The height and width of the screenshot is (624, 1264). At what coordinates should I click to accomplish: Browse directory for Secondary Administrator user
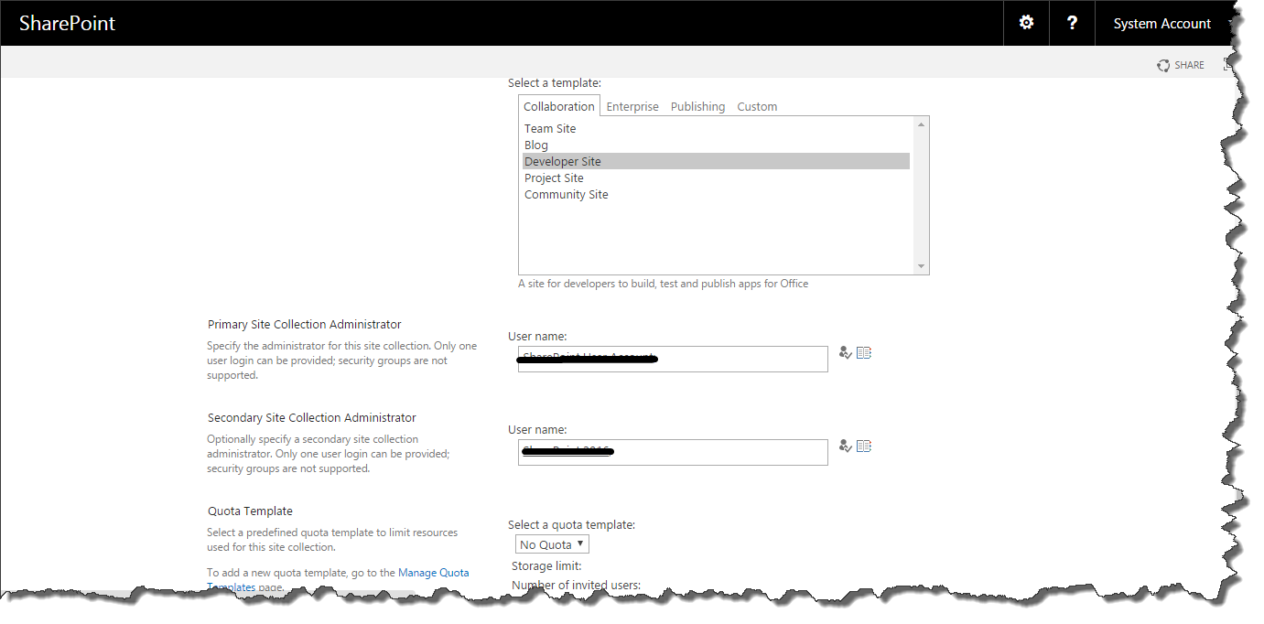(x=864, y=446)
